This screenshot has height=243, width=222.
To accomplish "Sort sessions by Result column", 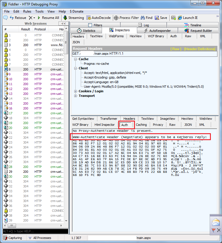I will coord(25,29).
